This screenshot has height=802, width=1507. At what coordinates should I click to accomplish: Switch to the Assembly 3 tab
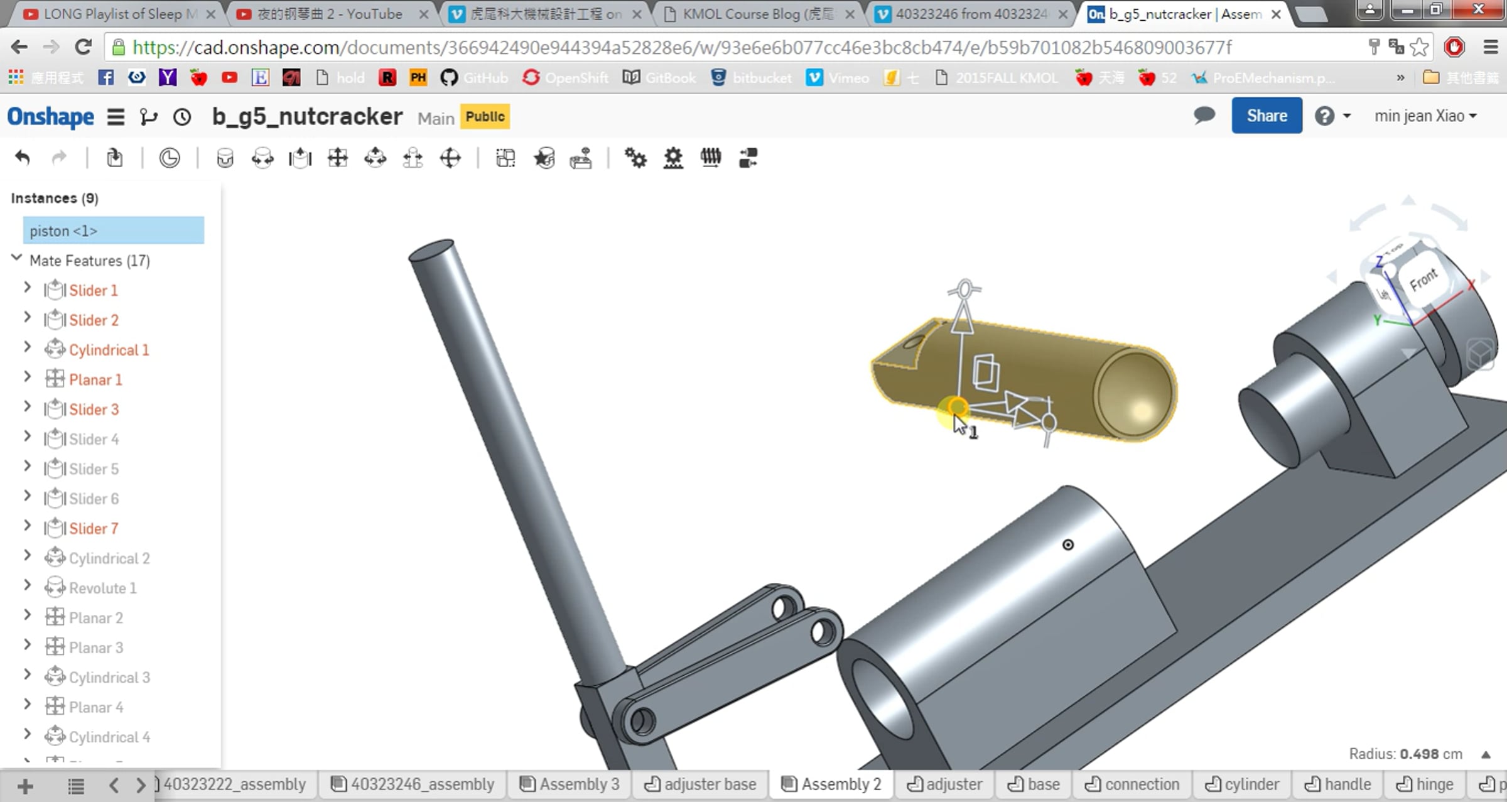click(571, 784)
